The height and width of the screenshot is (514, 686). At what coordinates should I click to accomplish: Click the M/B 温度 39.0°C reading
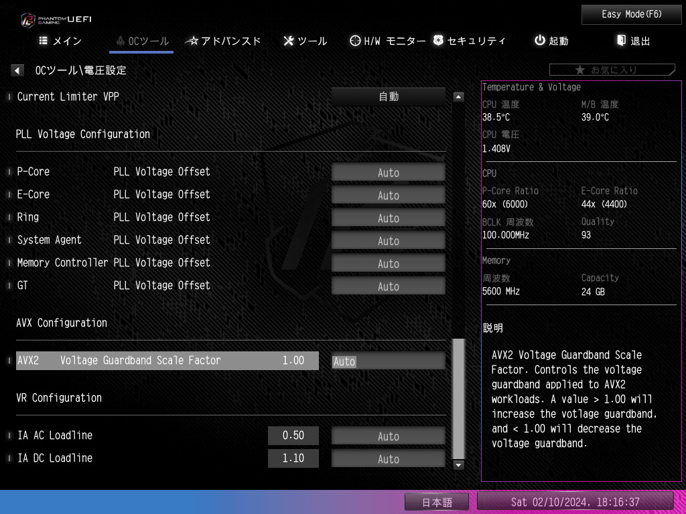point(595,117)
